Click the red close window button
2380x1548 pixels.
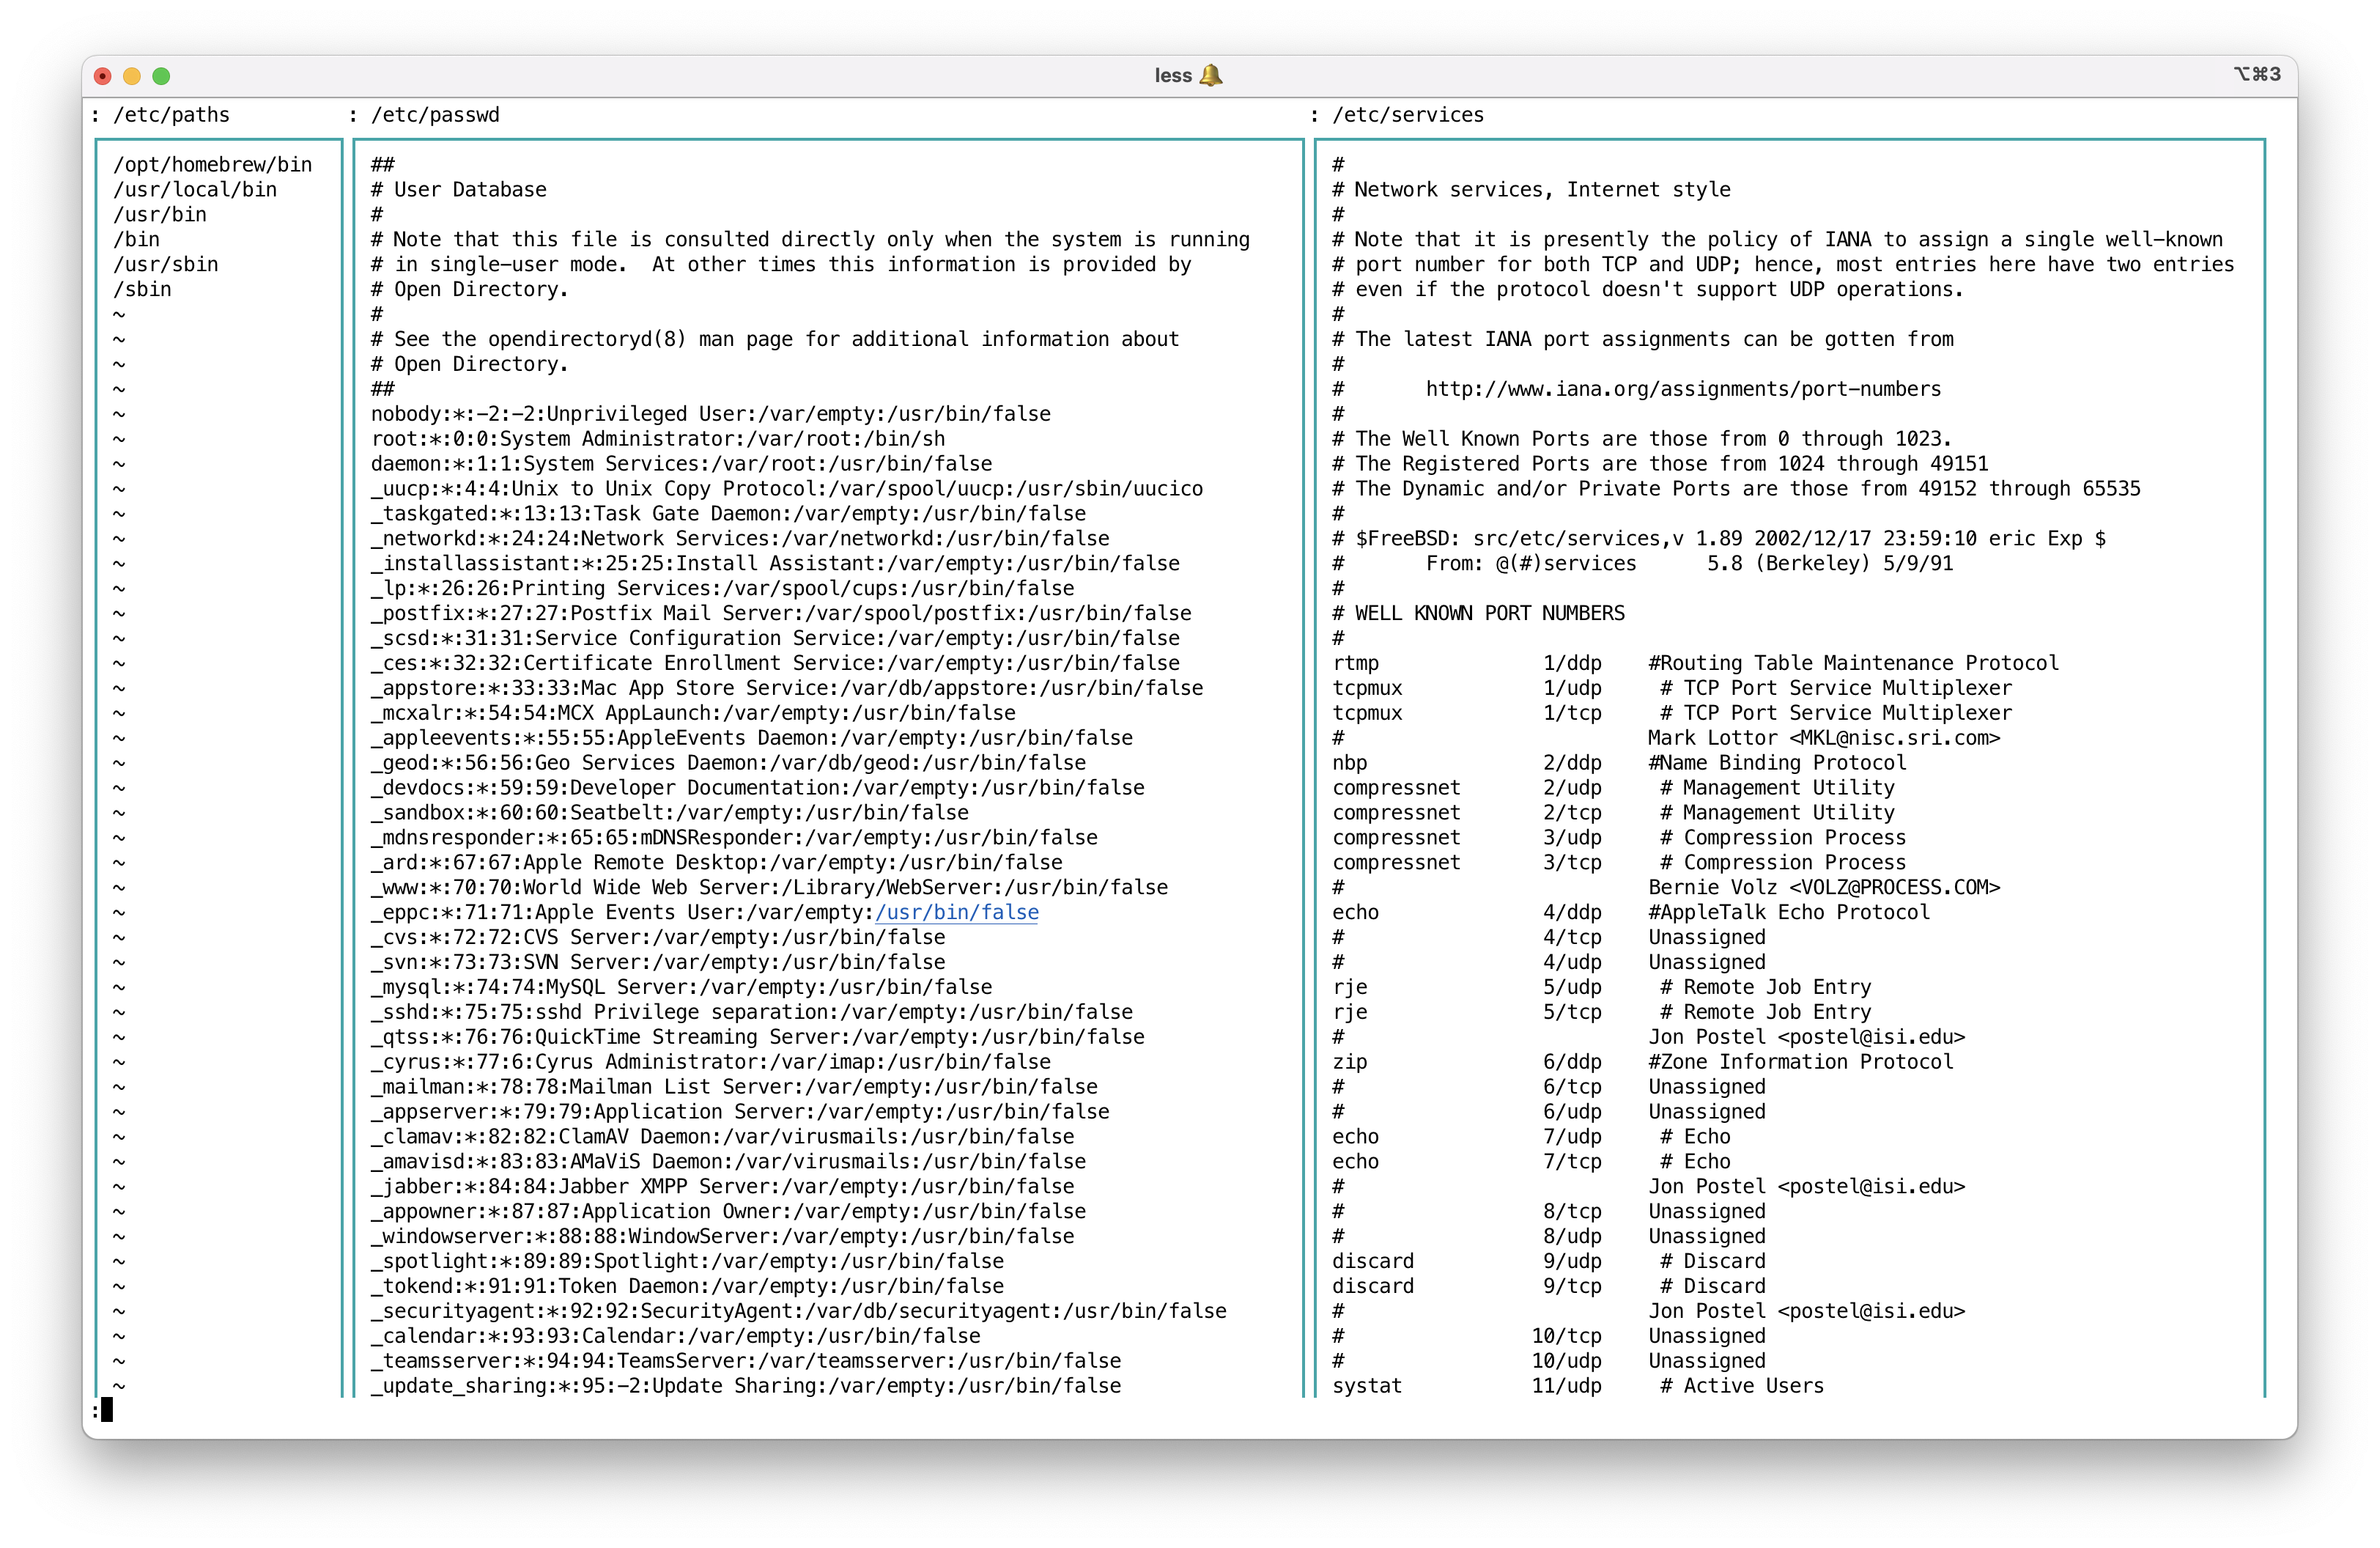click(x=102, y=76)
